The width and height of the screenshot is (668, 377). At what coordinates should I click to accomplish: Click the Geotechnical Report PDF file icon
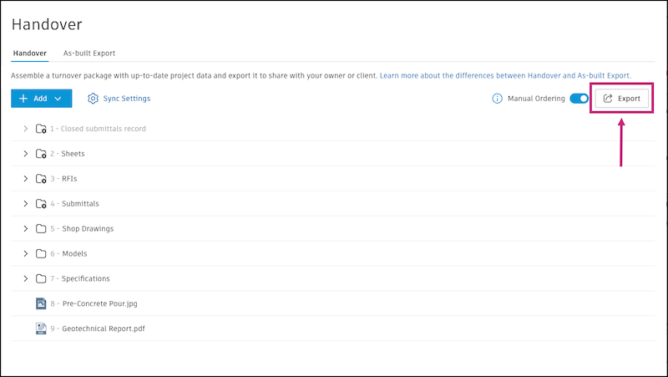point(41,329)
